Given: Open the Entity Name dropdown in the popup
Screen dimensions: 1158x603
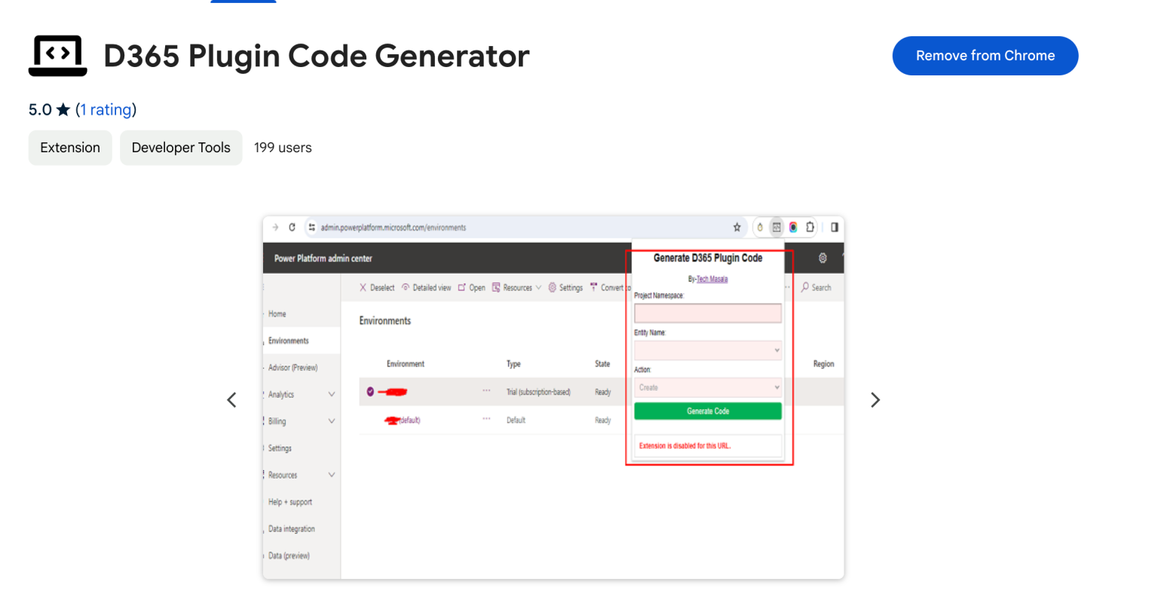Looking at the screenshot, I should 707,350.
